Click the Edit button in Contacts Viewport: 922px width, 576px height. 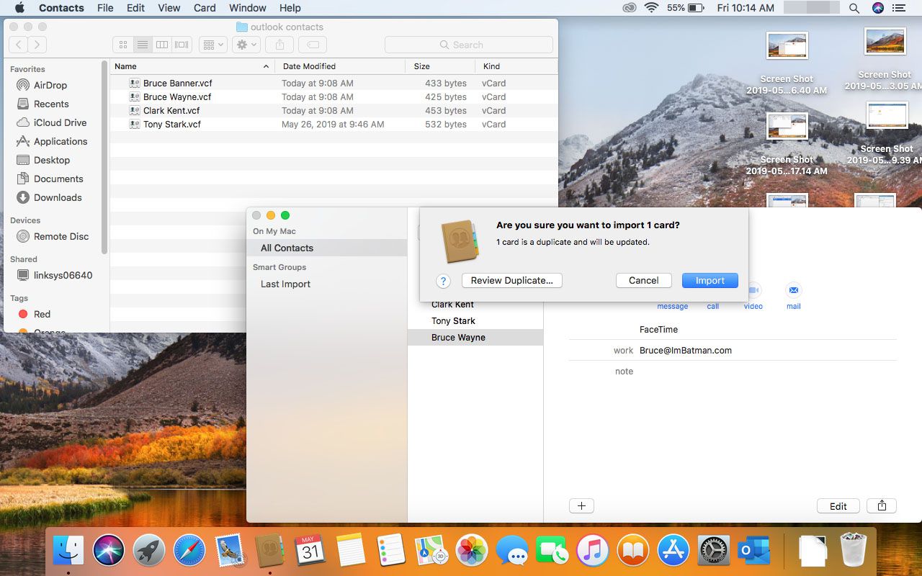coord(838,506)
